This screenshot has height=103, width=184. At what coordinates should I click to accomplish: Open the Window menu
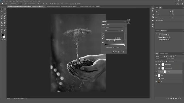click(x=34, y=1)
